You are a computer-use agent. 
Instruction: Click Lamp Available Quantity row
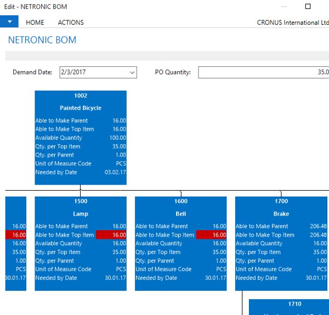click(x=81, y=244)
